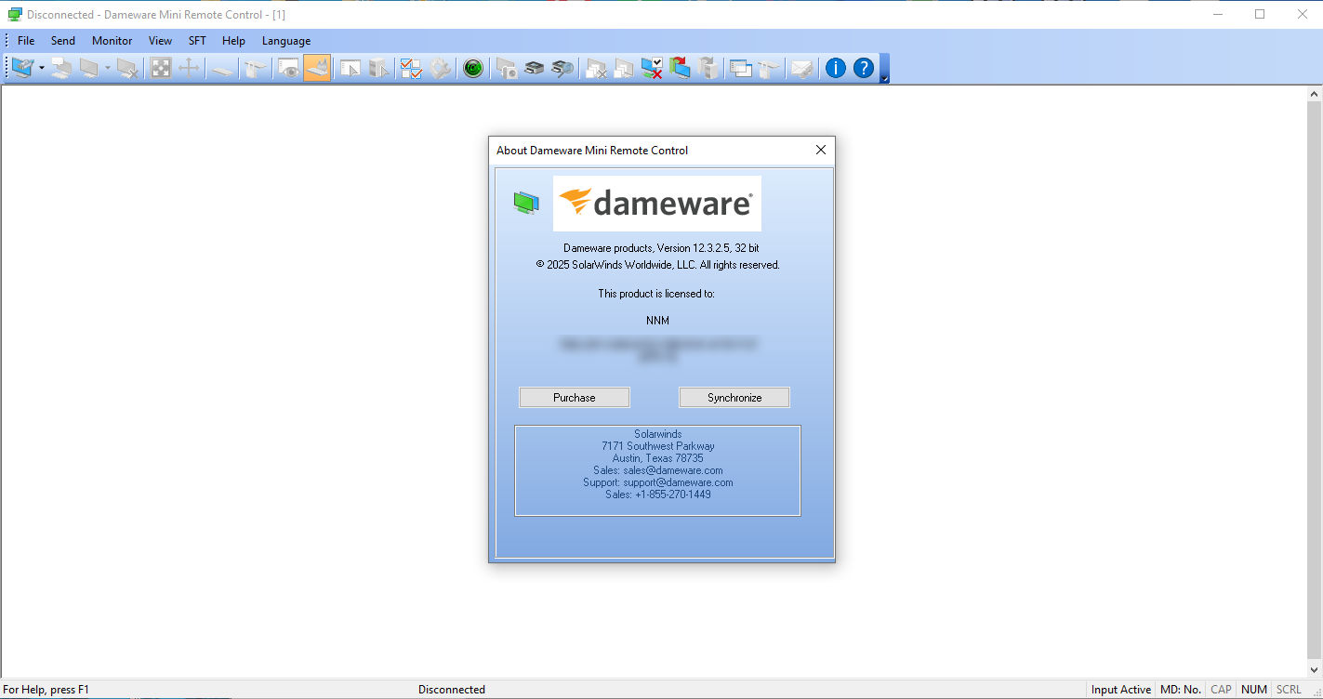
Task: Click the stacked windows copy icon
Action: 624,68
